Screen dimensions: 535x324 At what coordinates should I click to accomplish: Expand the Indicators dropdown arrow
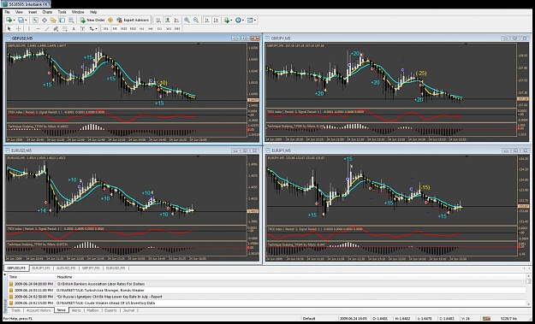[x=231, y=21]
